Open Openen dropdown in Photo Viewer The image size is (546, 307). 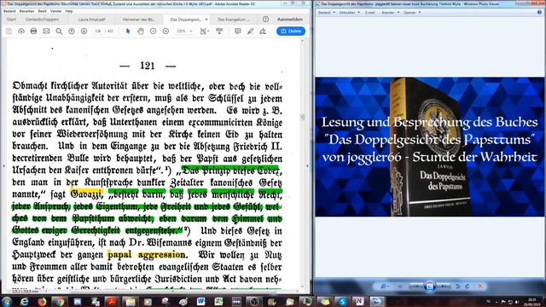(412, 13)
